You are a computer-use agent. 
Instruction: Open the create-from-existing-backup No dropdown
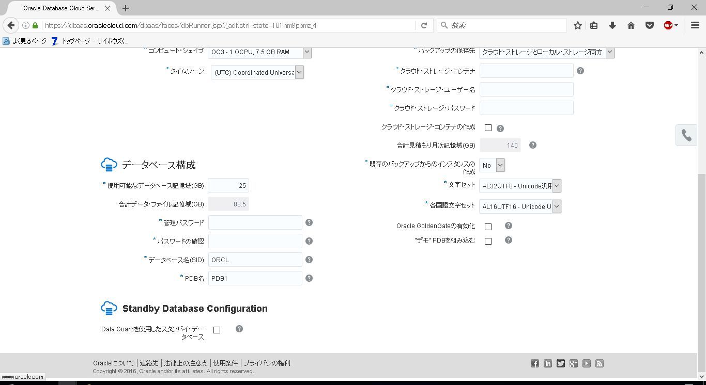click(492, 165)
